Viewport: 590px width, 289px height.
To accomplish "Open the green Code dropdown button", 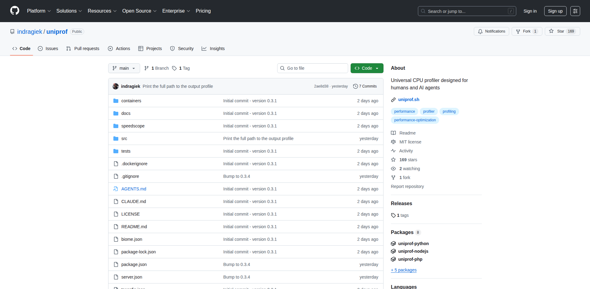I will coord(367,68).
